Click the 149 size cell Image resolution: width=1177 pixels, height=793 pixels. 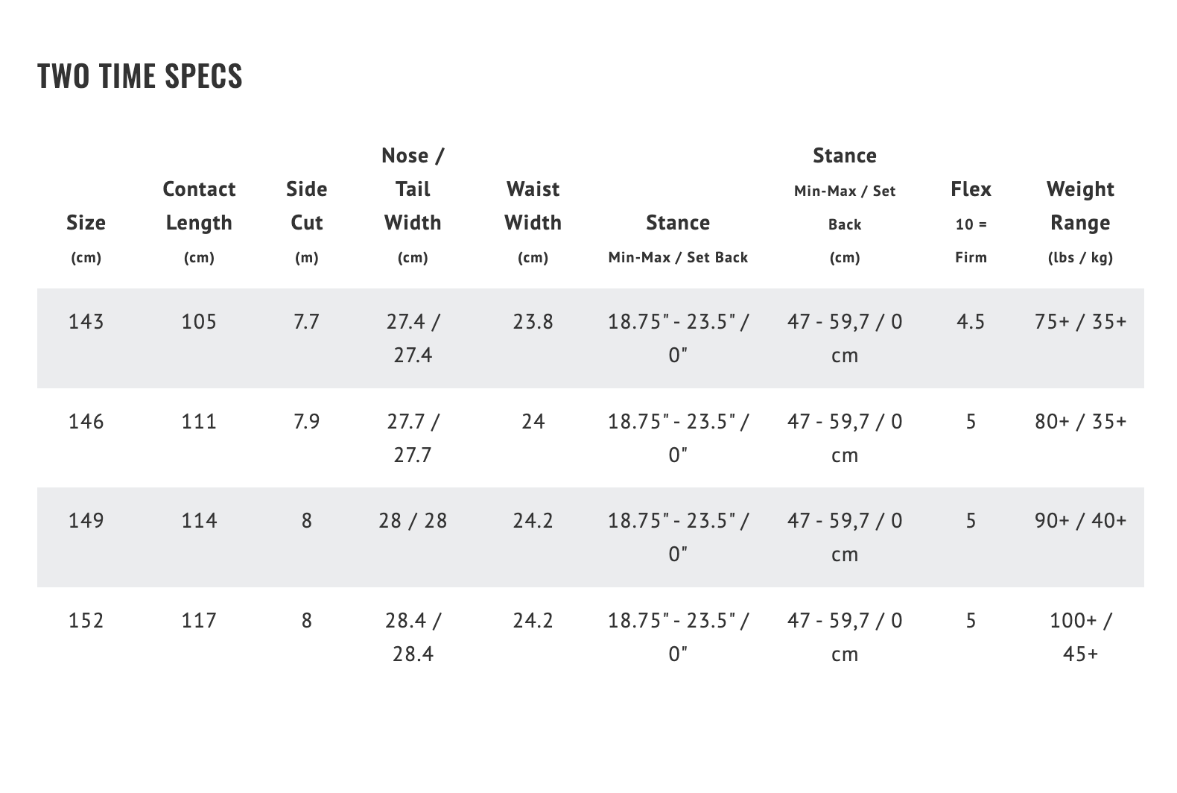coord(86,521)
